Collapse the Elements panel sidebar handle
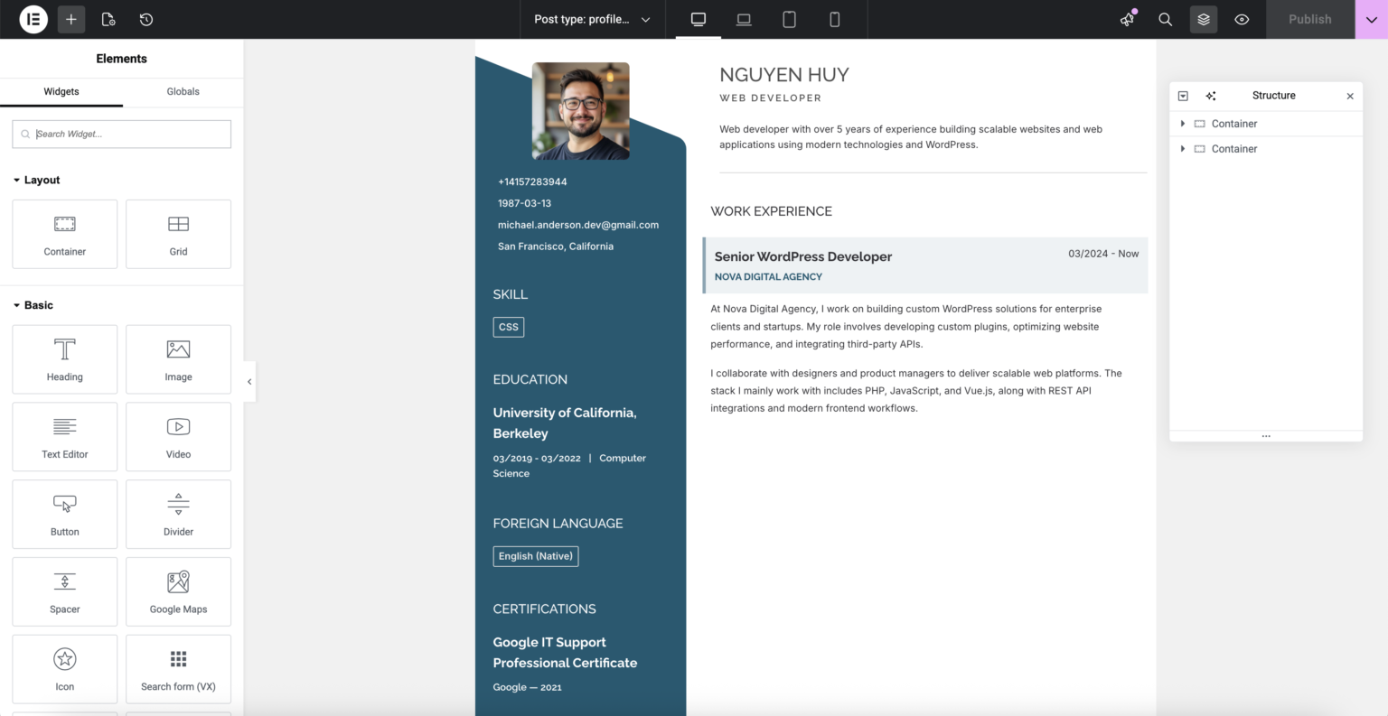 point(249,382)
